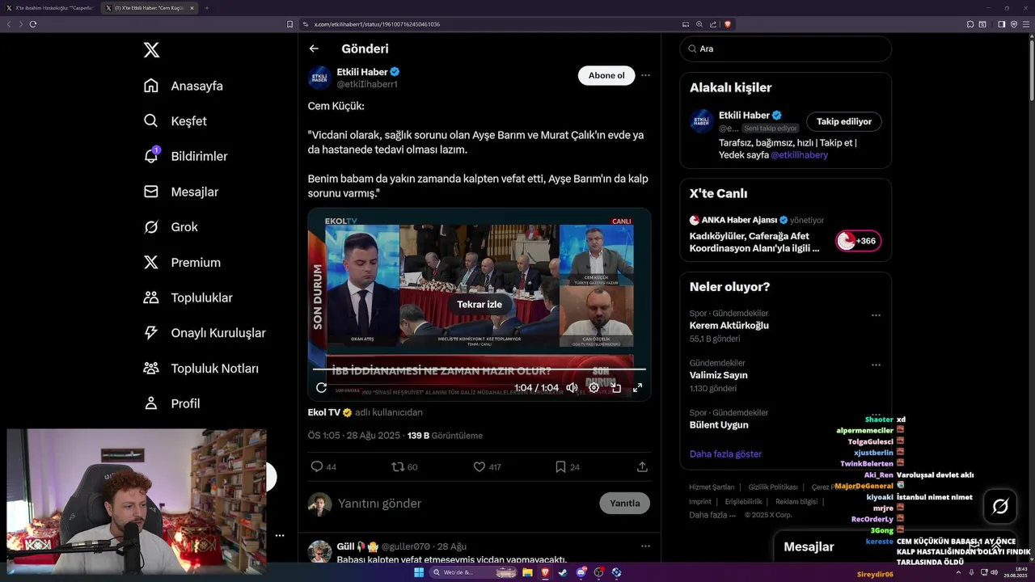Viewport: 1035px width, 582px height.
Task: Click the share icon on the post
Action: click(x=642, y=467)
